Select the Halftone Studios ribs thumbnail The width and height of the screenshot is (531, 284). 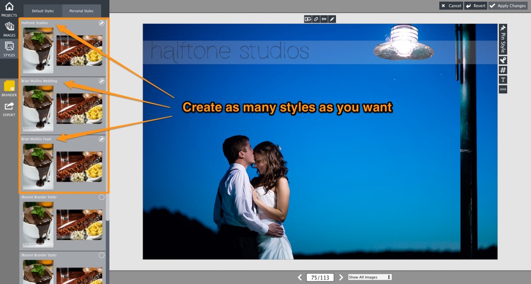point(79,50)
